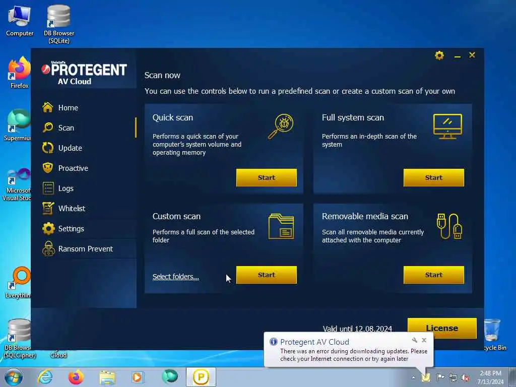
Task: Select the Firefox desktop shortcut
Action: coord(19,73)
